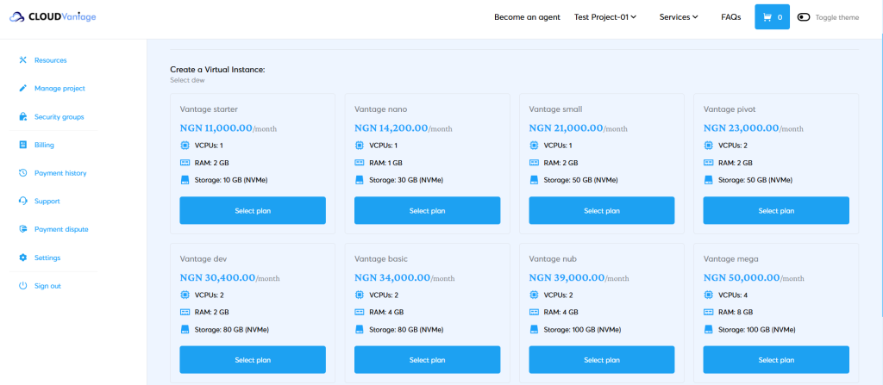Image resolution: width=883 pixels, height=385 pixels.
Task: Toggle the theme switch
Action: pos(804,17)
